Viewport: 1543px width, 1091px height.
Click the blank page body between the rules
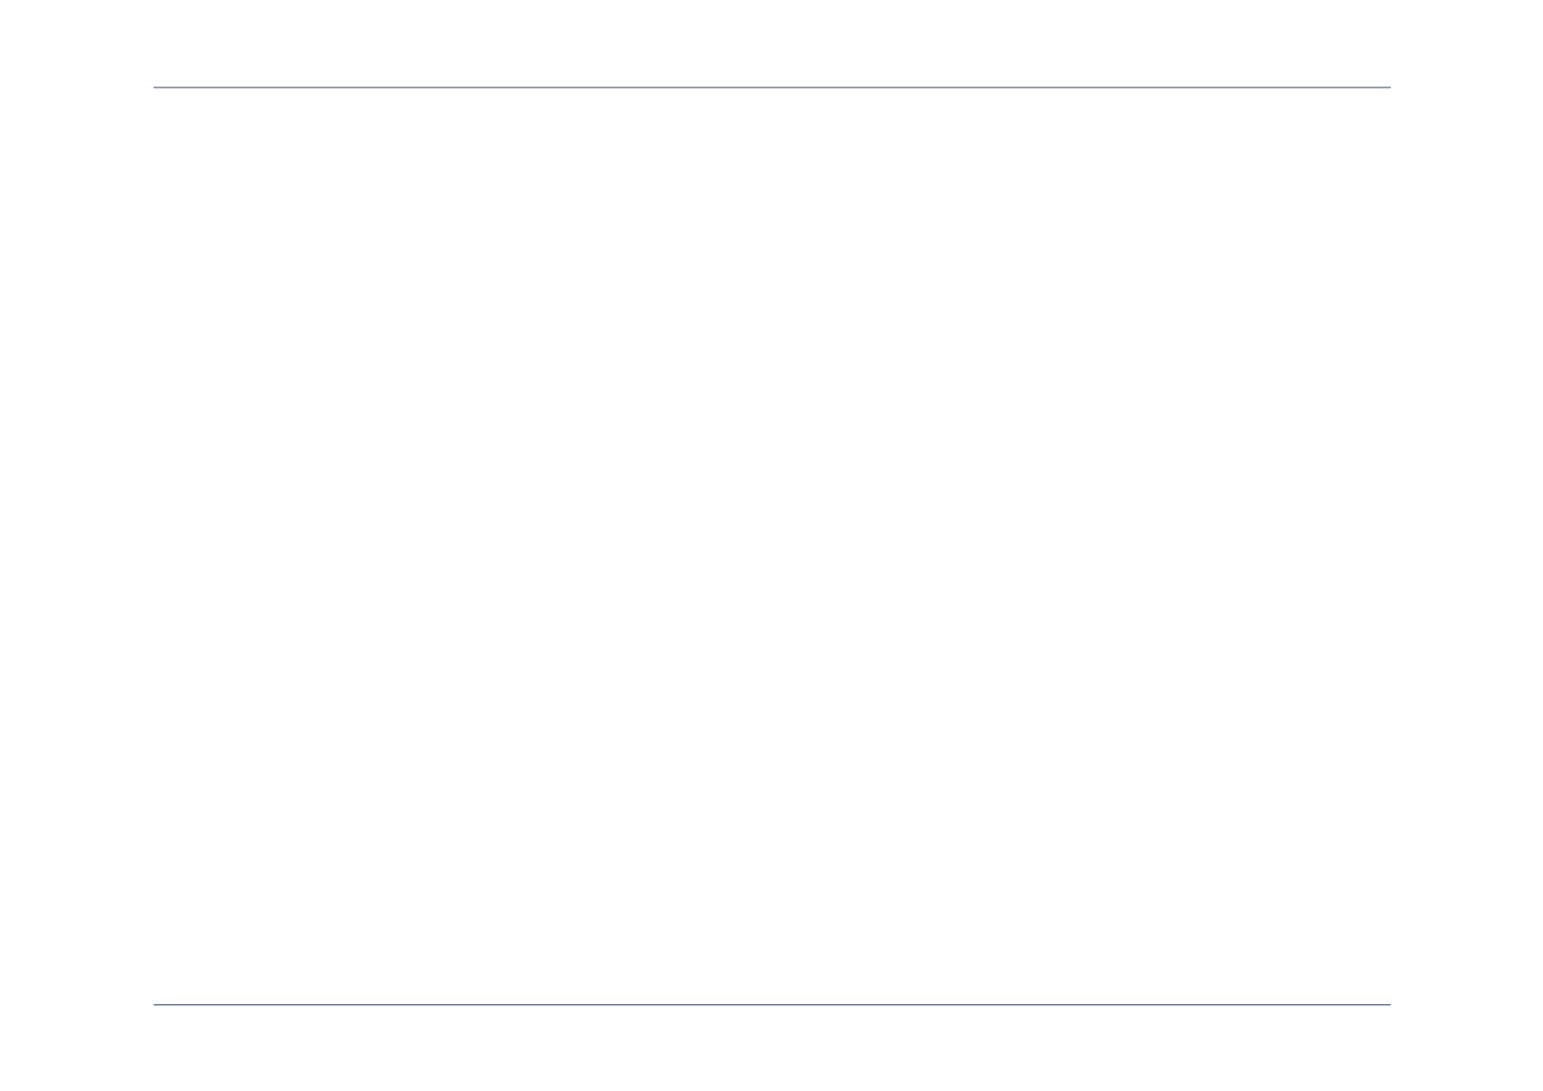[771, 547]
